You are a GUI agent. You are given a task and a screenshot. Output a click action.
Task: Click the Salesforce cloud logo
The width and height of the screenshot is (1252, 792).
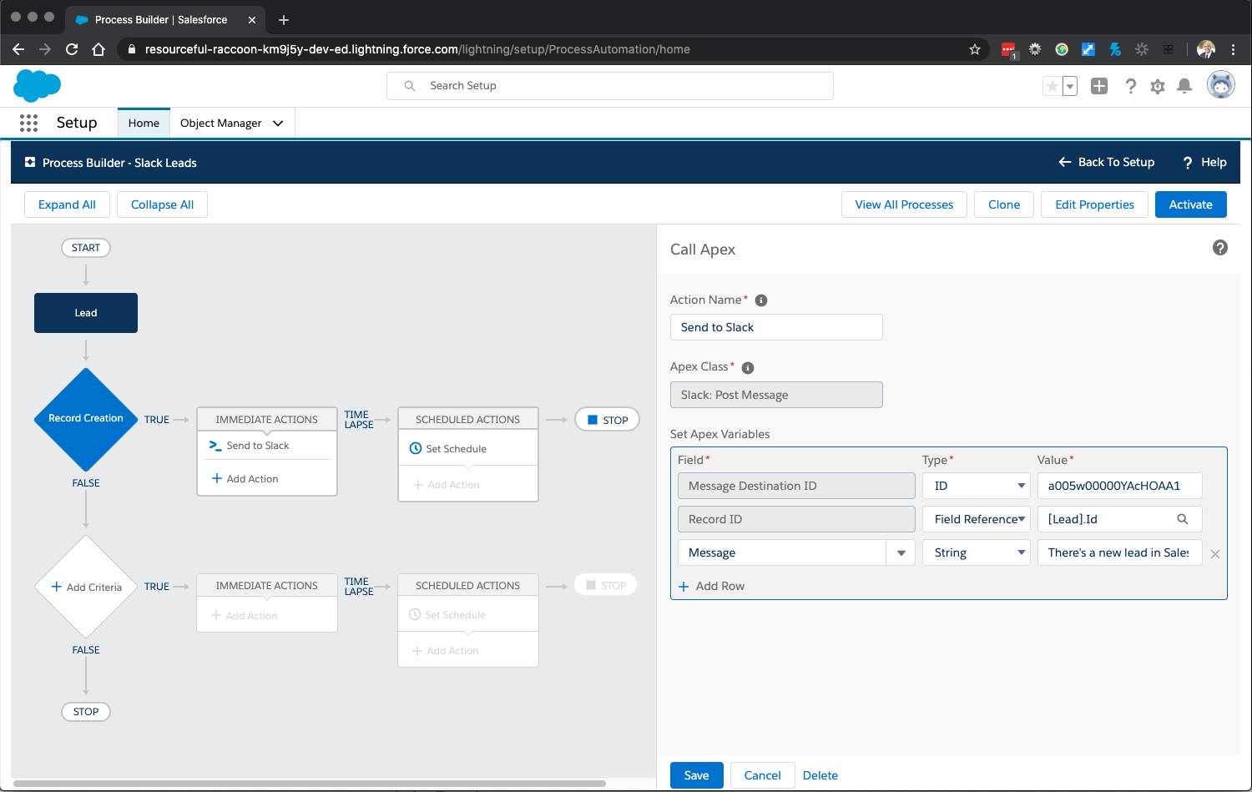[x=38, y=85]
